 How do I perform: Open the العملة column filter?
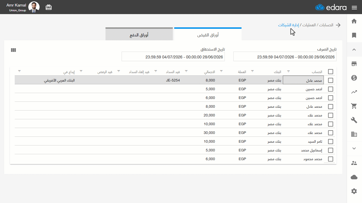pos(221,71)
